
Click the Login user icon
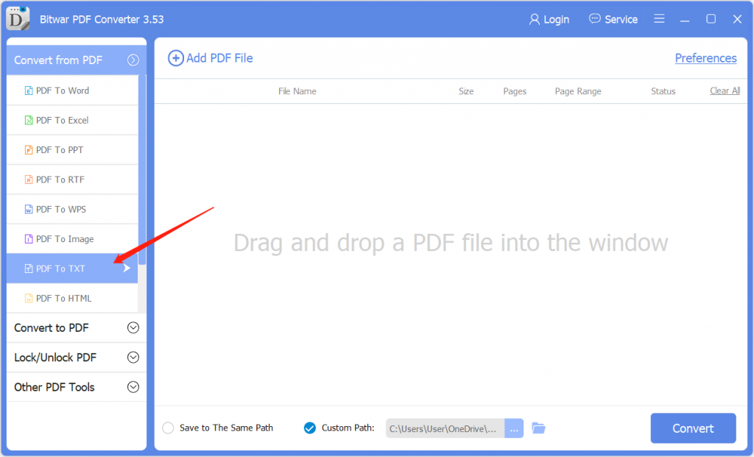pyautogui.click(x=535, y=19)
